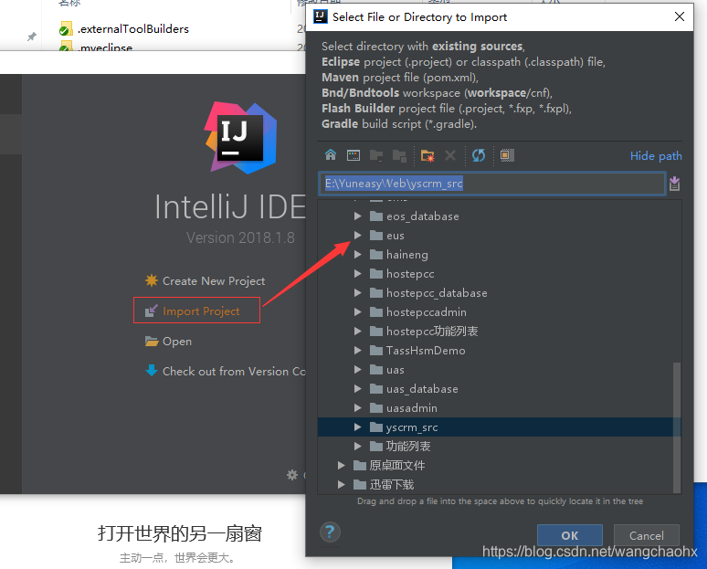Click the desktop directory toolbar icon
This screenshot has height=569, width=707.
353,155
